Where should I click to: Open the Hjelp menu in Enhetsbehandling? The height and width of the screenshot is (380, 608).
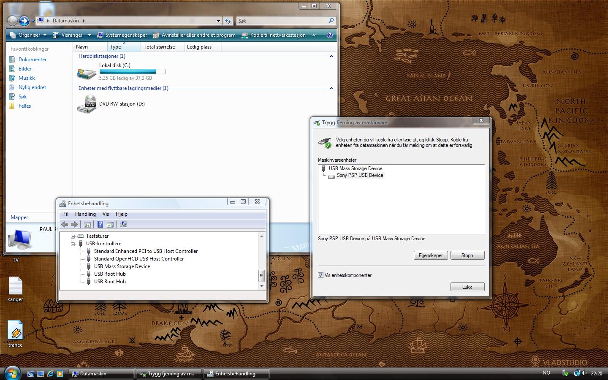pyautogui.click(x=121, y=214)
